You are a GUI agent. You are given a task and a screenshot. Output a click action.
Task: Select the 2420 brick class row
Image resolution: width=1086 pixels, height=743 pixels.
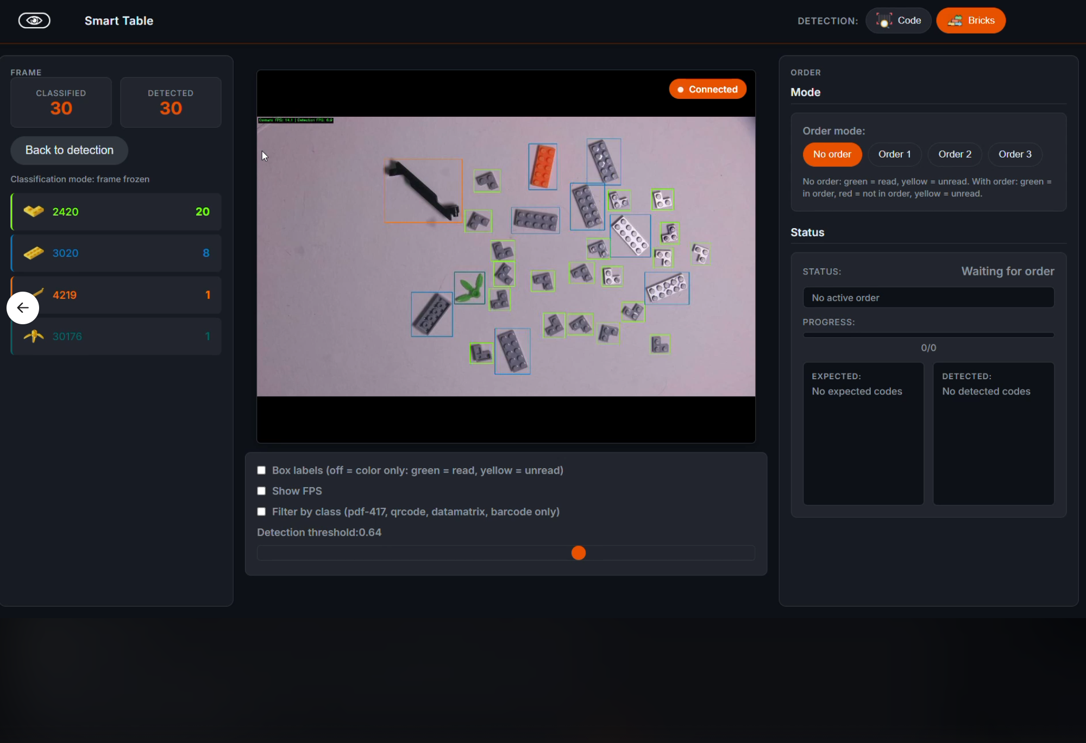(x=116, y=212)
